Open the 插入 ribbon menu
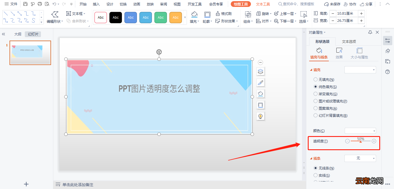The image size is (394, 189). [x=96, y=4]
